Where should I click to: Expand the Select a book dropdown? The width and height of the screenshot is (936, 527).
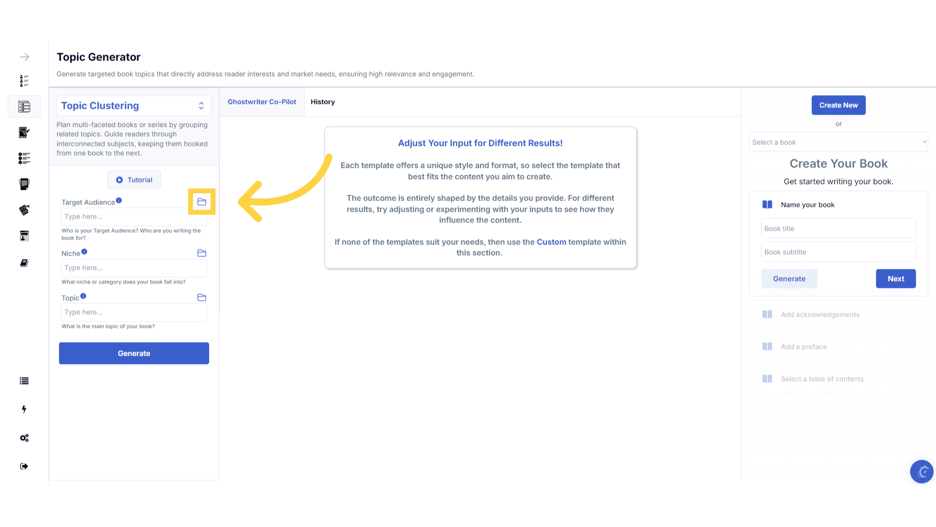point(838,142)
